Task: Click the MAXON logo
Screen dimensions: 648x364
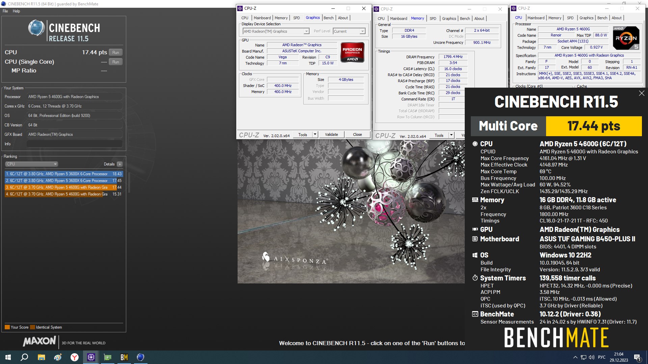Action: pos(39,341)
